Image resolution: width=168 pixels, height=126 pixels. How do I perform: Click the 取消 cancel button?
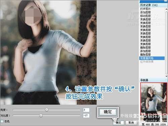pos(131,123)
